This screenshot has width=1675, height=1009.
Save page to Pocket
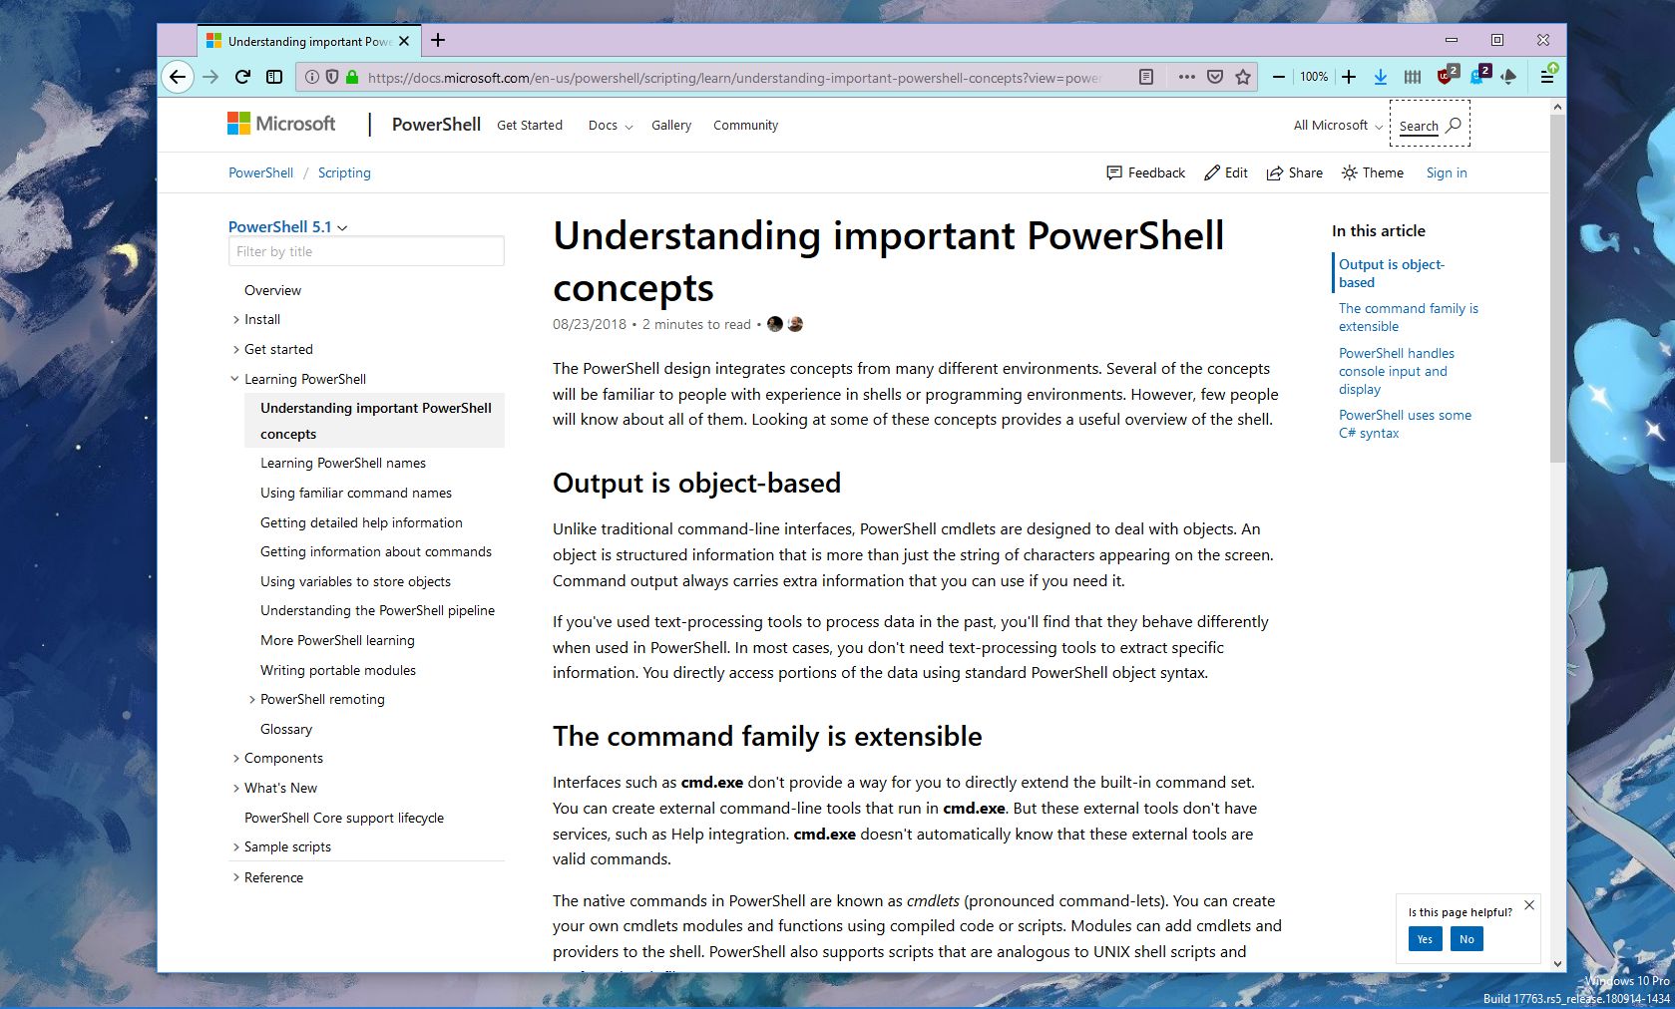(x=1215, y=77)
